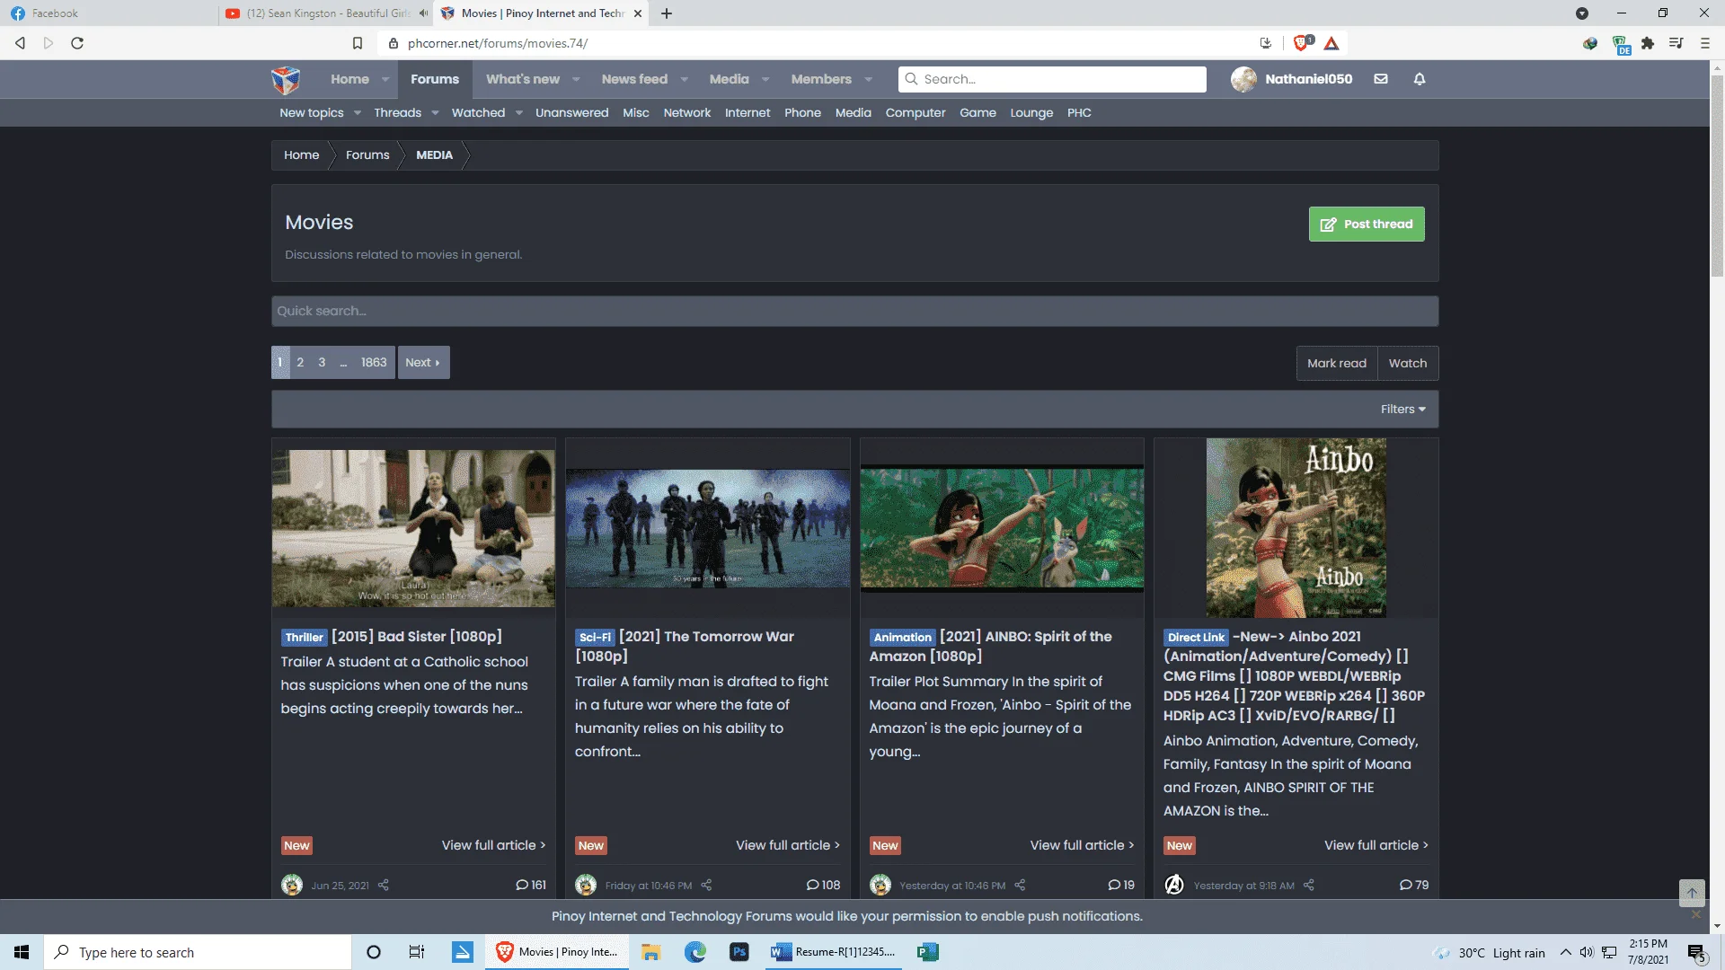Click share icon on AINBO animation card
Viewport: 1725px width, 970px height.
coord(1020,886)
